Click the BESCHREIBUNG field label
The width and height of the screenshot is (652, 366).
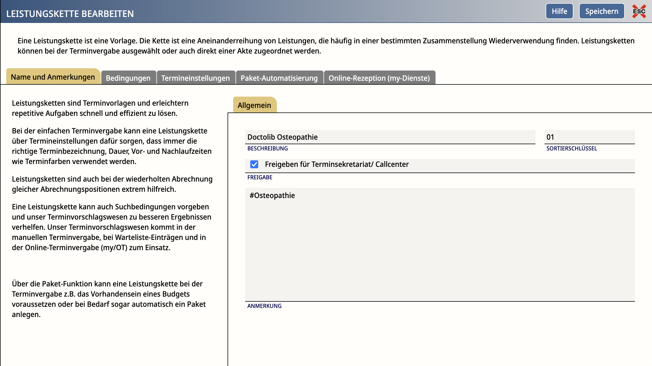coord(268,148)
